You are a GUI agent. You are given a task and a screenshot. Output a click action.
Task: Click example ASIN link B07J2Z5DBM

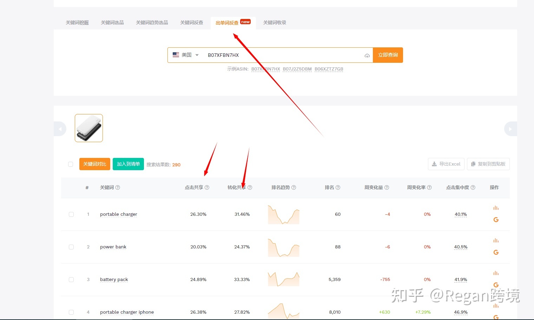click(297, 69)
